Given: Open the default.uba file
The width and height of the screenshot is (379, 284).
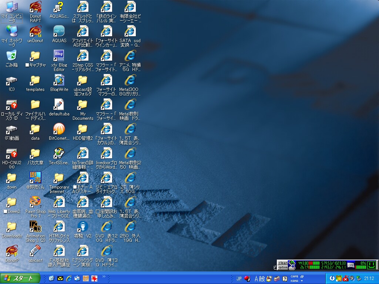Looking at the screenshot, I should coord(59,108).
